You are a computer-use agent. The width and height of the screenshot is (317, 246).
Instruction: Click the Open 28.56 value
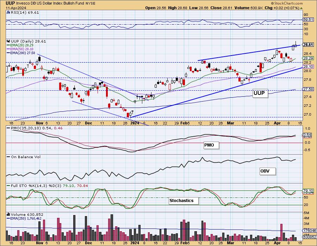click(x=155, y=8)
